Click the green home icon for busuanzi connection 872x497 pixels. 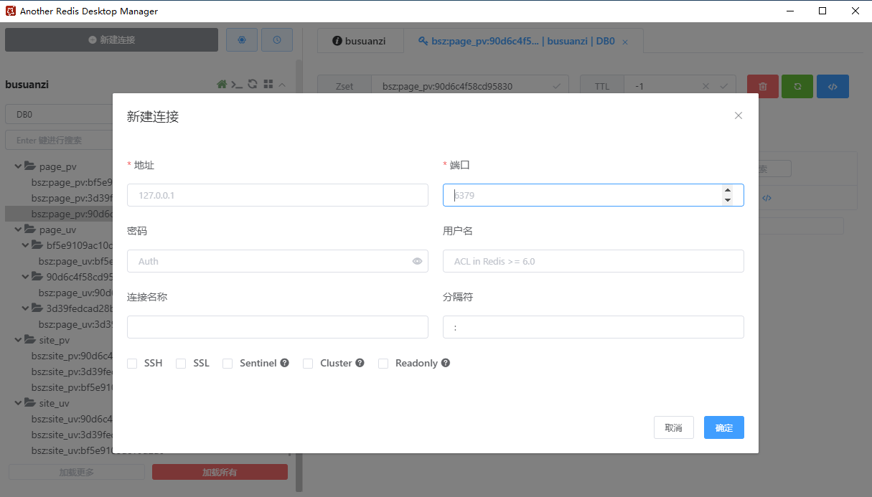pos(222,84)
